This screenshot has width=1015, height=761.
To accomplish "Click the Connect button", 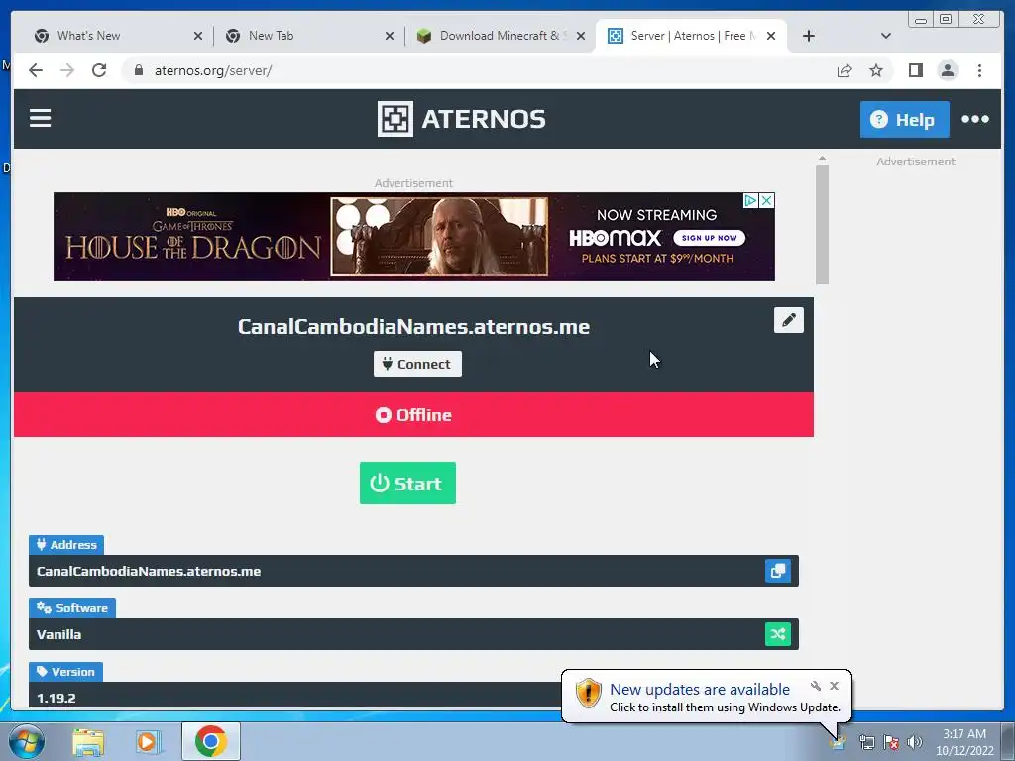I will 417,364.
